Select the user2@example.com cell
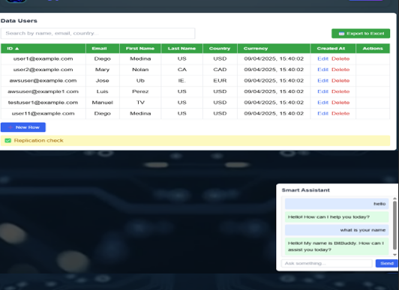The image size is (399, 290). tap(43, 70)
